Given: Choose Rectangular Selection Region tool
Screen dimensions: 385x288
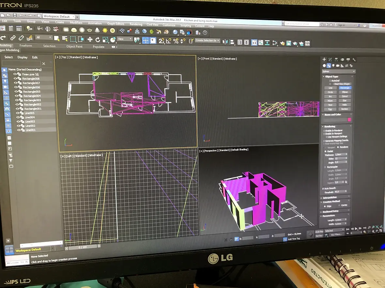Looking at the screenshot, I should (x=73, y=39).
